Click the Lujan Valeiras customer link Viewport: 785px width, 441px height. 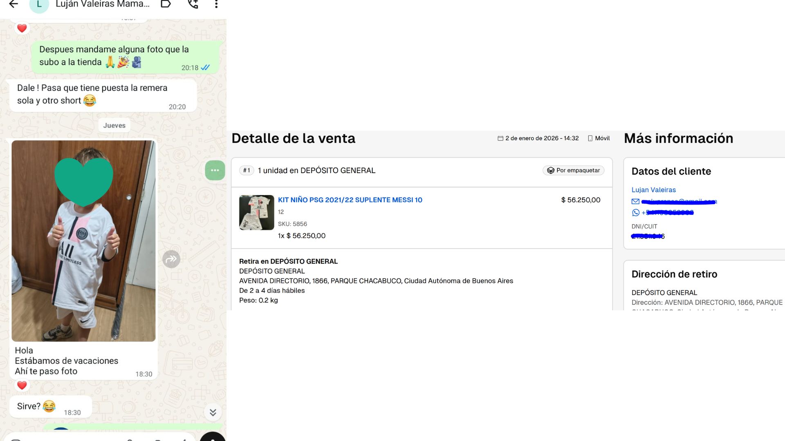653,190
